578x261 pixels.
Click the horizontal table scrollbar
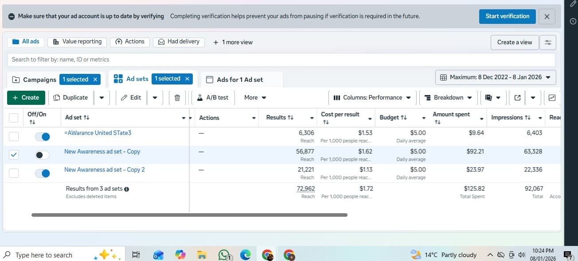click(x=189, y=215)
